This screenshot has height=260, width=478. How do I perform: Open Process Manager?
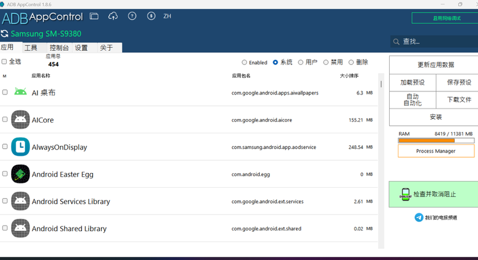coord(436,151)
